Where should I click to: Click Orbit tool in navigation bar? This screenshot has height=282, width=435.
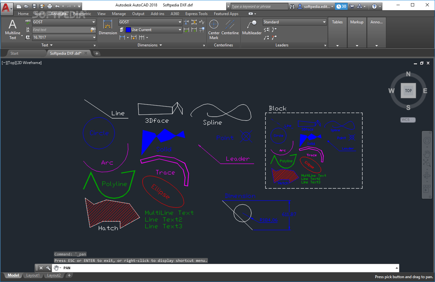[427, 175]
